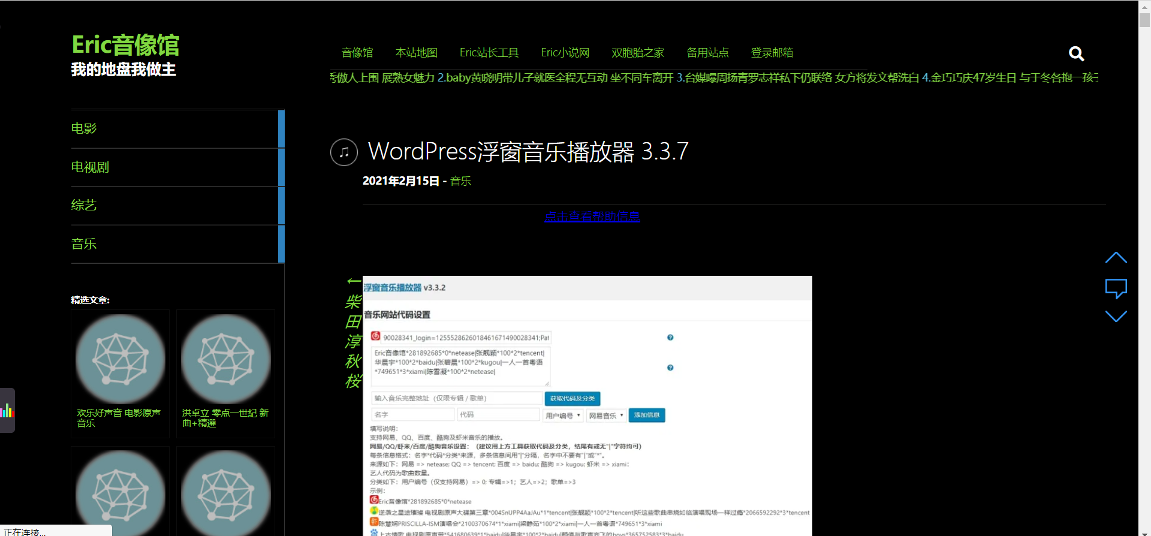Screen dimensions: 1151x536
Task: Open 双胞胎之家 menu item
Action: click(x=638, y=53)
